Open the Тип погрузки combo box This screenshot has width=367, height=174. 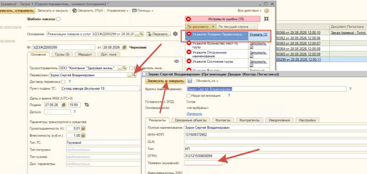104,150
